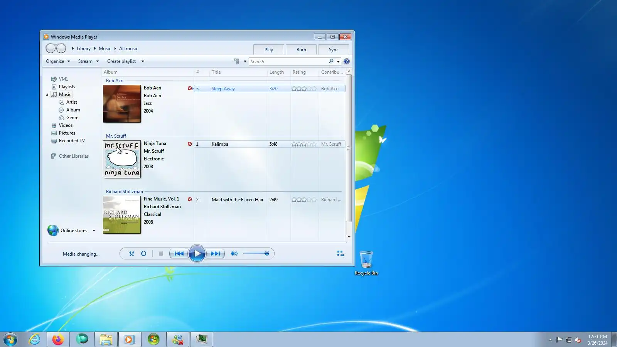Skip to the next track
This screenshot has width=617, height=347.
point(215,254)
